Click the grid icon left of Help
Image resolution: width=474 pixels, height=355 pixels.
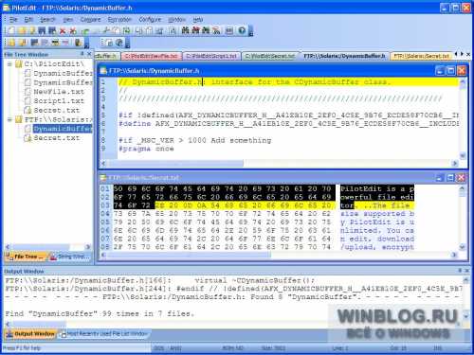229,30
